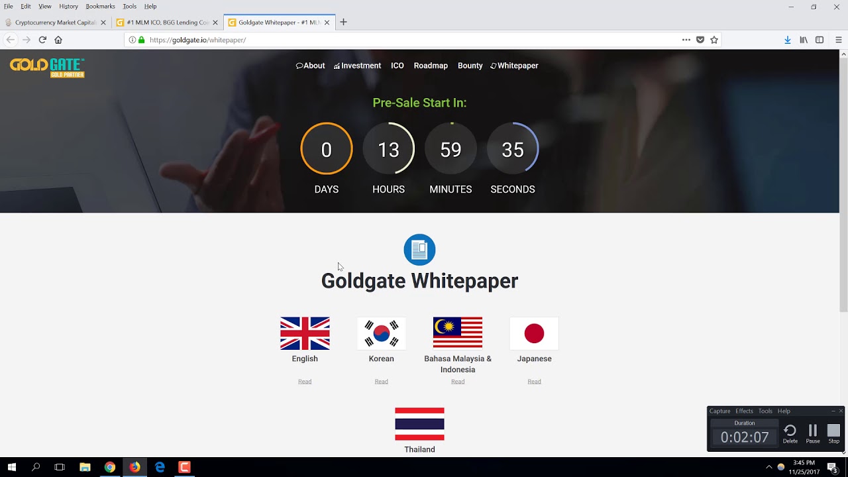Viewport: 848px width, 477px height.
Task: Toggle the Firefox sidebar icon
Action: coord(820,40)
